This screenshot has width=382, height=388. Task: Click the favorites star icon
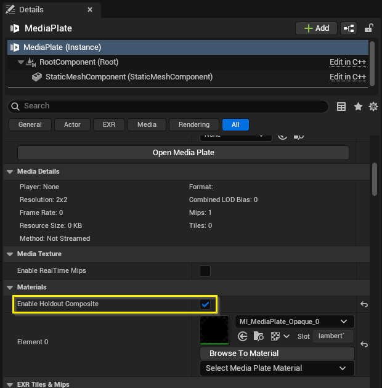[x=358, y=107]
